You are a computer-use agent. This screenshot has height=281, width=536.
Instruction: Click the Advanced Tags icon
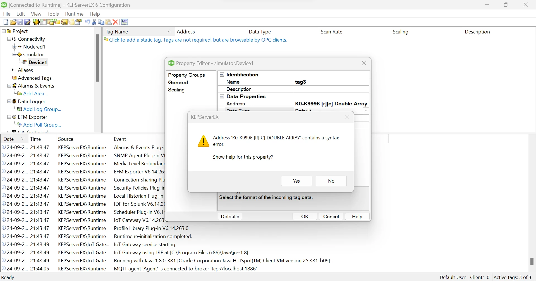[x=14, y=78]
